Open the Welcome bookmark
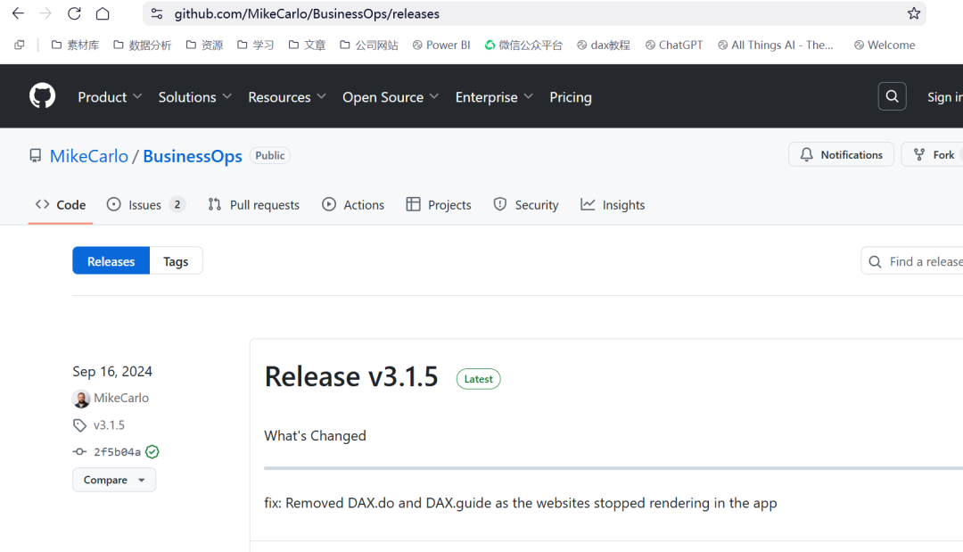This screenshot has height=552, width=963. pos(885,45)
